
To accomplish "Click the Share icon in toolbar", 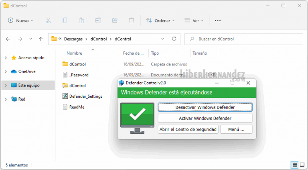I will 115,20.
